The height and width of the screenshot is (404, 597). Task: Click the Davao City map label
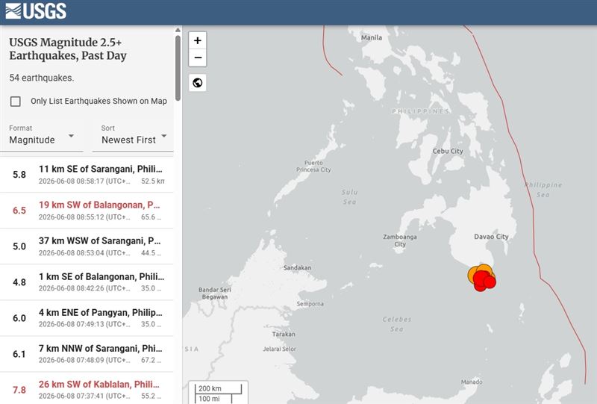pyautogui.click(x=491, y=237)
